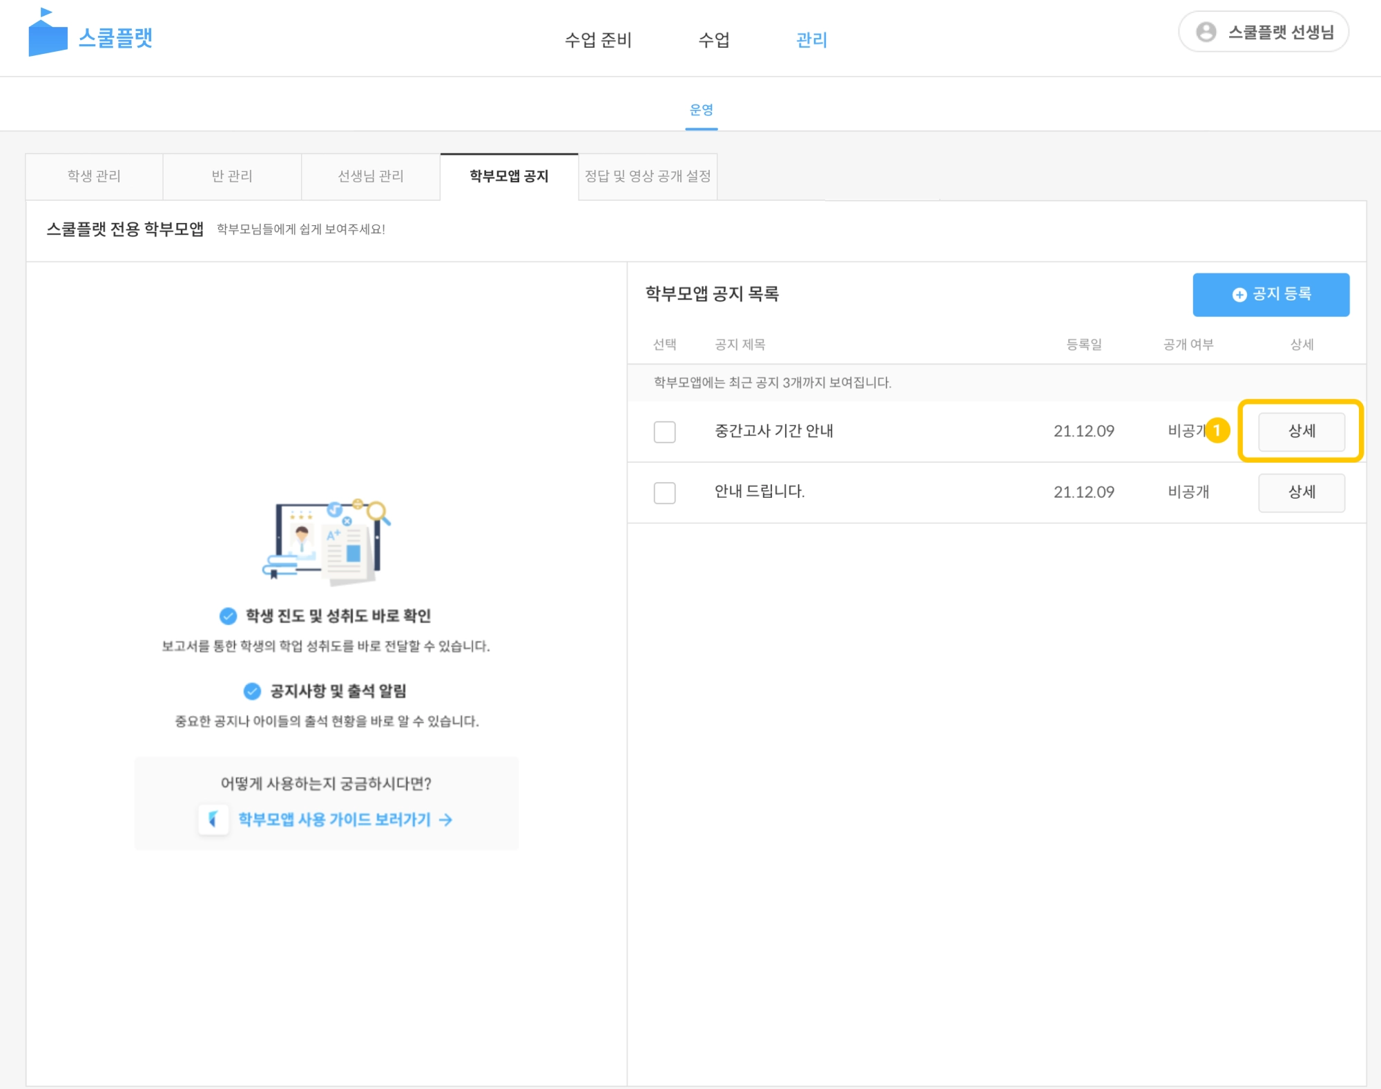Screen dimensions: 1381x1089
Task: Open 상세 for 안내 드립니다 notice
Action: coord(1301,492)
